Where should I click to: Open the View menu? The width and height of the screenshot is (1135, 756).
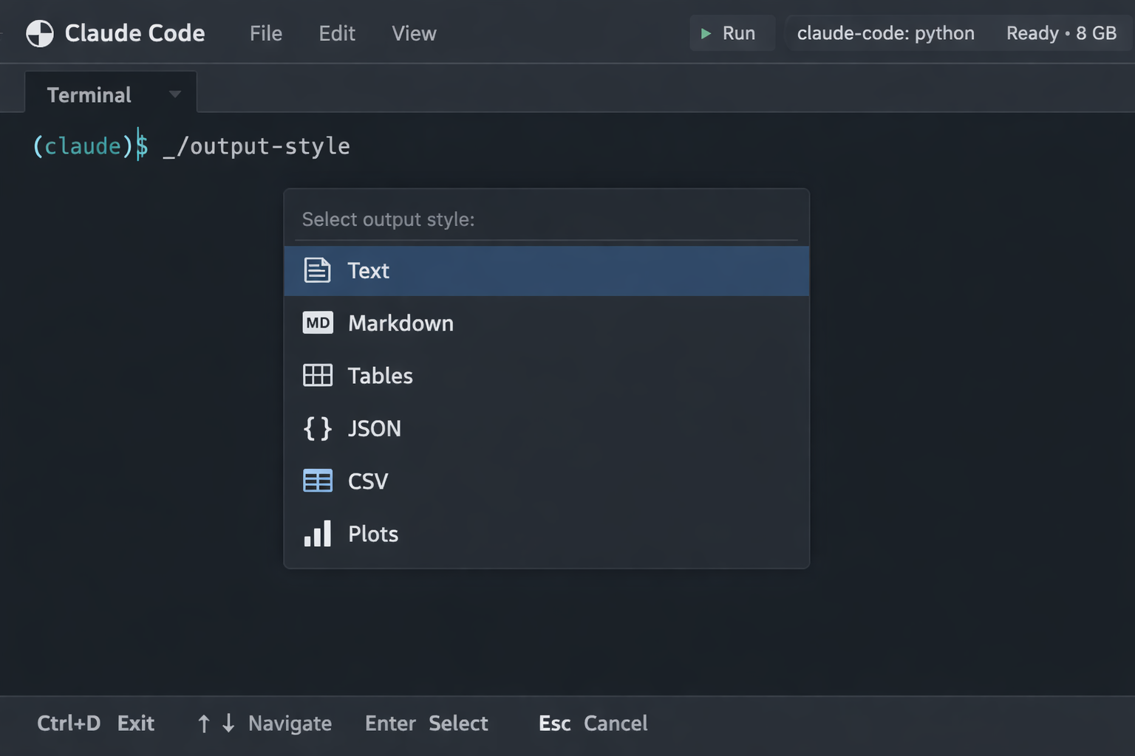coord(414,33)
